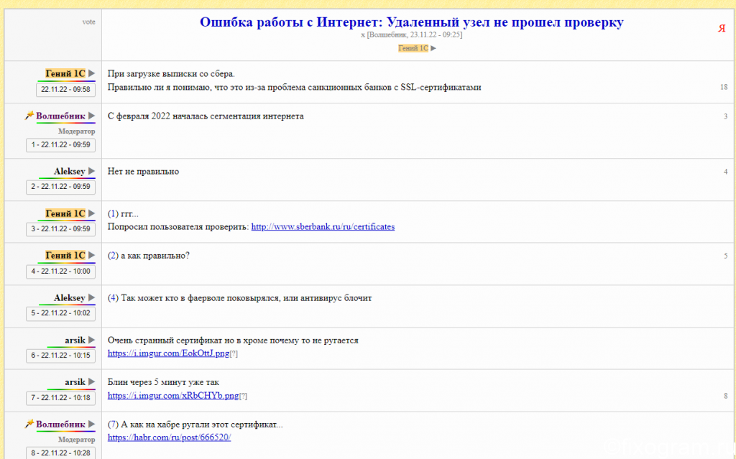Click the text 'При загрузке выписки со сбера.'
736x459 pixels.
click(x=171, y=74)
